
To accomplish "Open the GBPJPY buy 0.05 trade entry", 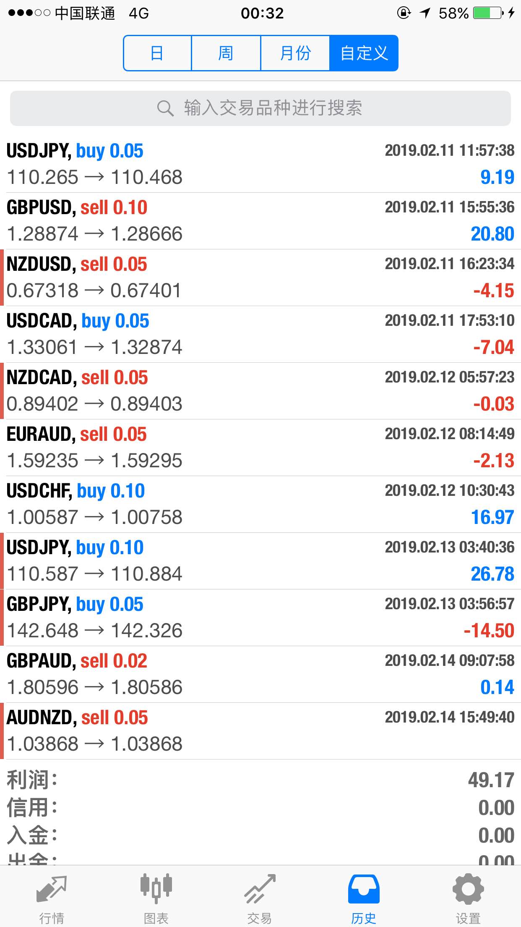I will pyautogui.click(x=260, y=618).
